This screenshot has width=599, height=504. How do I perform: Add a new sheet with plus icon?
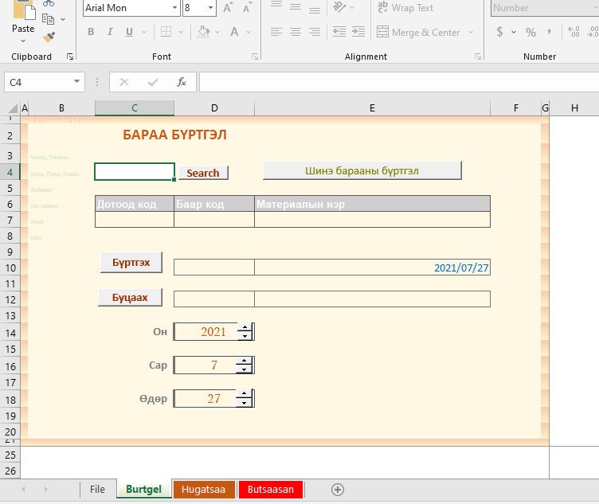point(337,490)
